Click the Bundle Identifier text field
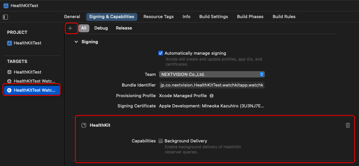This screenshot has height=166, width=359. pyautogui.click(x=212, y=85)
